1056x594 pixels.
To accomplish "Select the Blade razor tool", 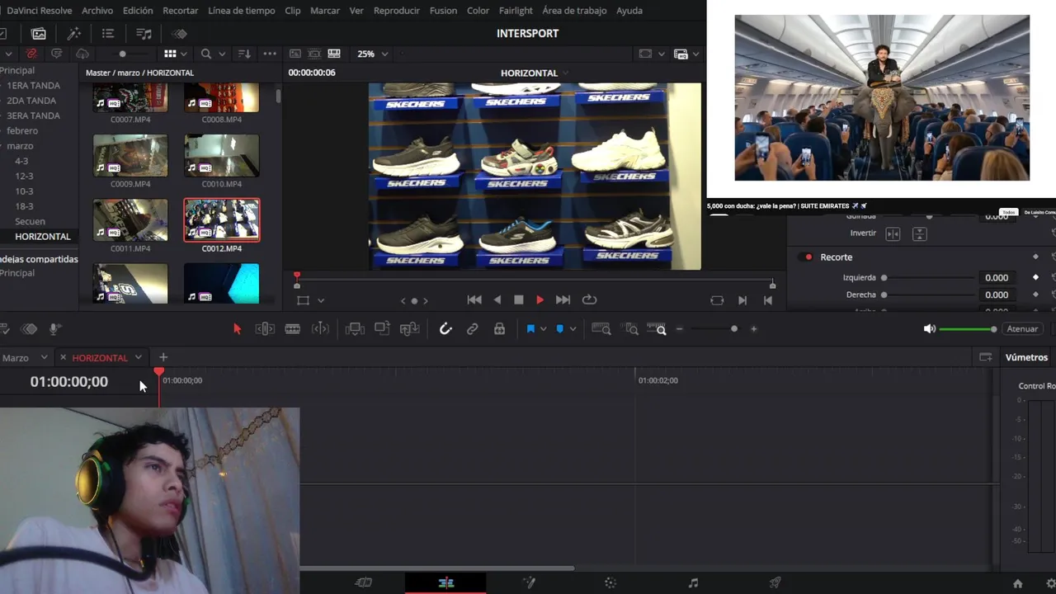I will [x=292, y=328].
